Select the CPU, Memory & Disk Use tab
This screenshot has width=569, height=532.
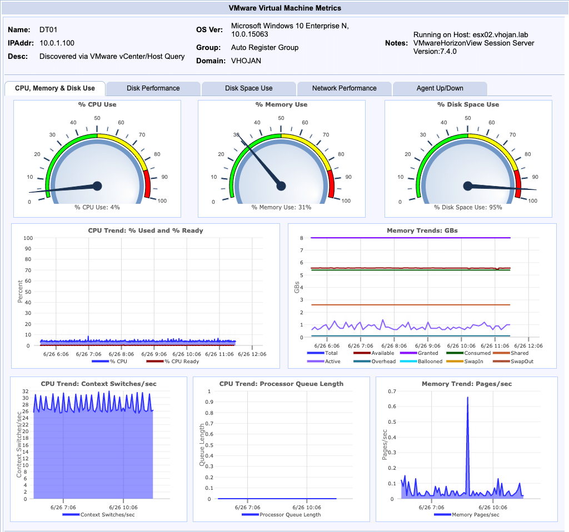(54, 88)
